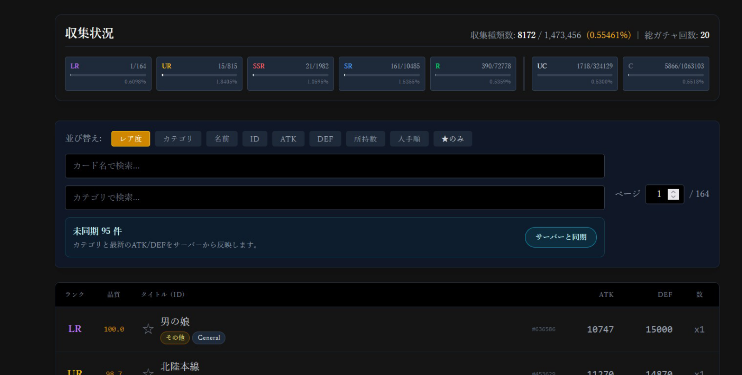
Task: Focus the カード名で検索 search field
Action: [334, 166]
